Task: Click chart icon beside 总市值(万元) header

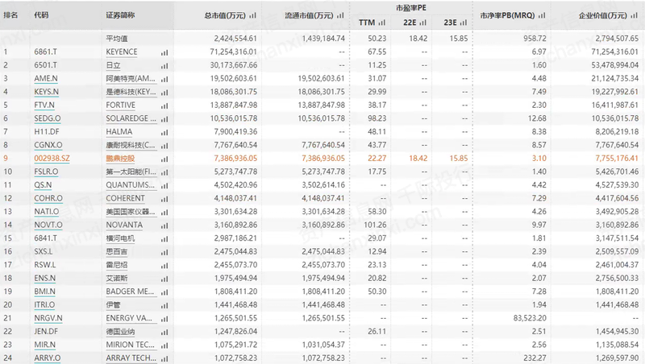Action: point(252,15)
